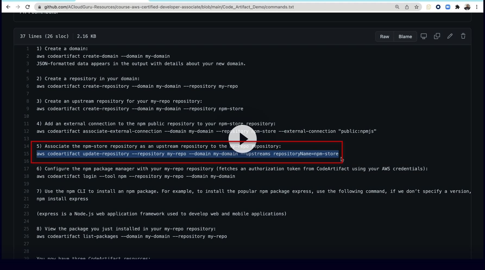This screenshot has height=270, width=485.
Task: Click "3) Create an upstream repository" line
Action: pyautogui.click(x=119, y=101)
